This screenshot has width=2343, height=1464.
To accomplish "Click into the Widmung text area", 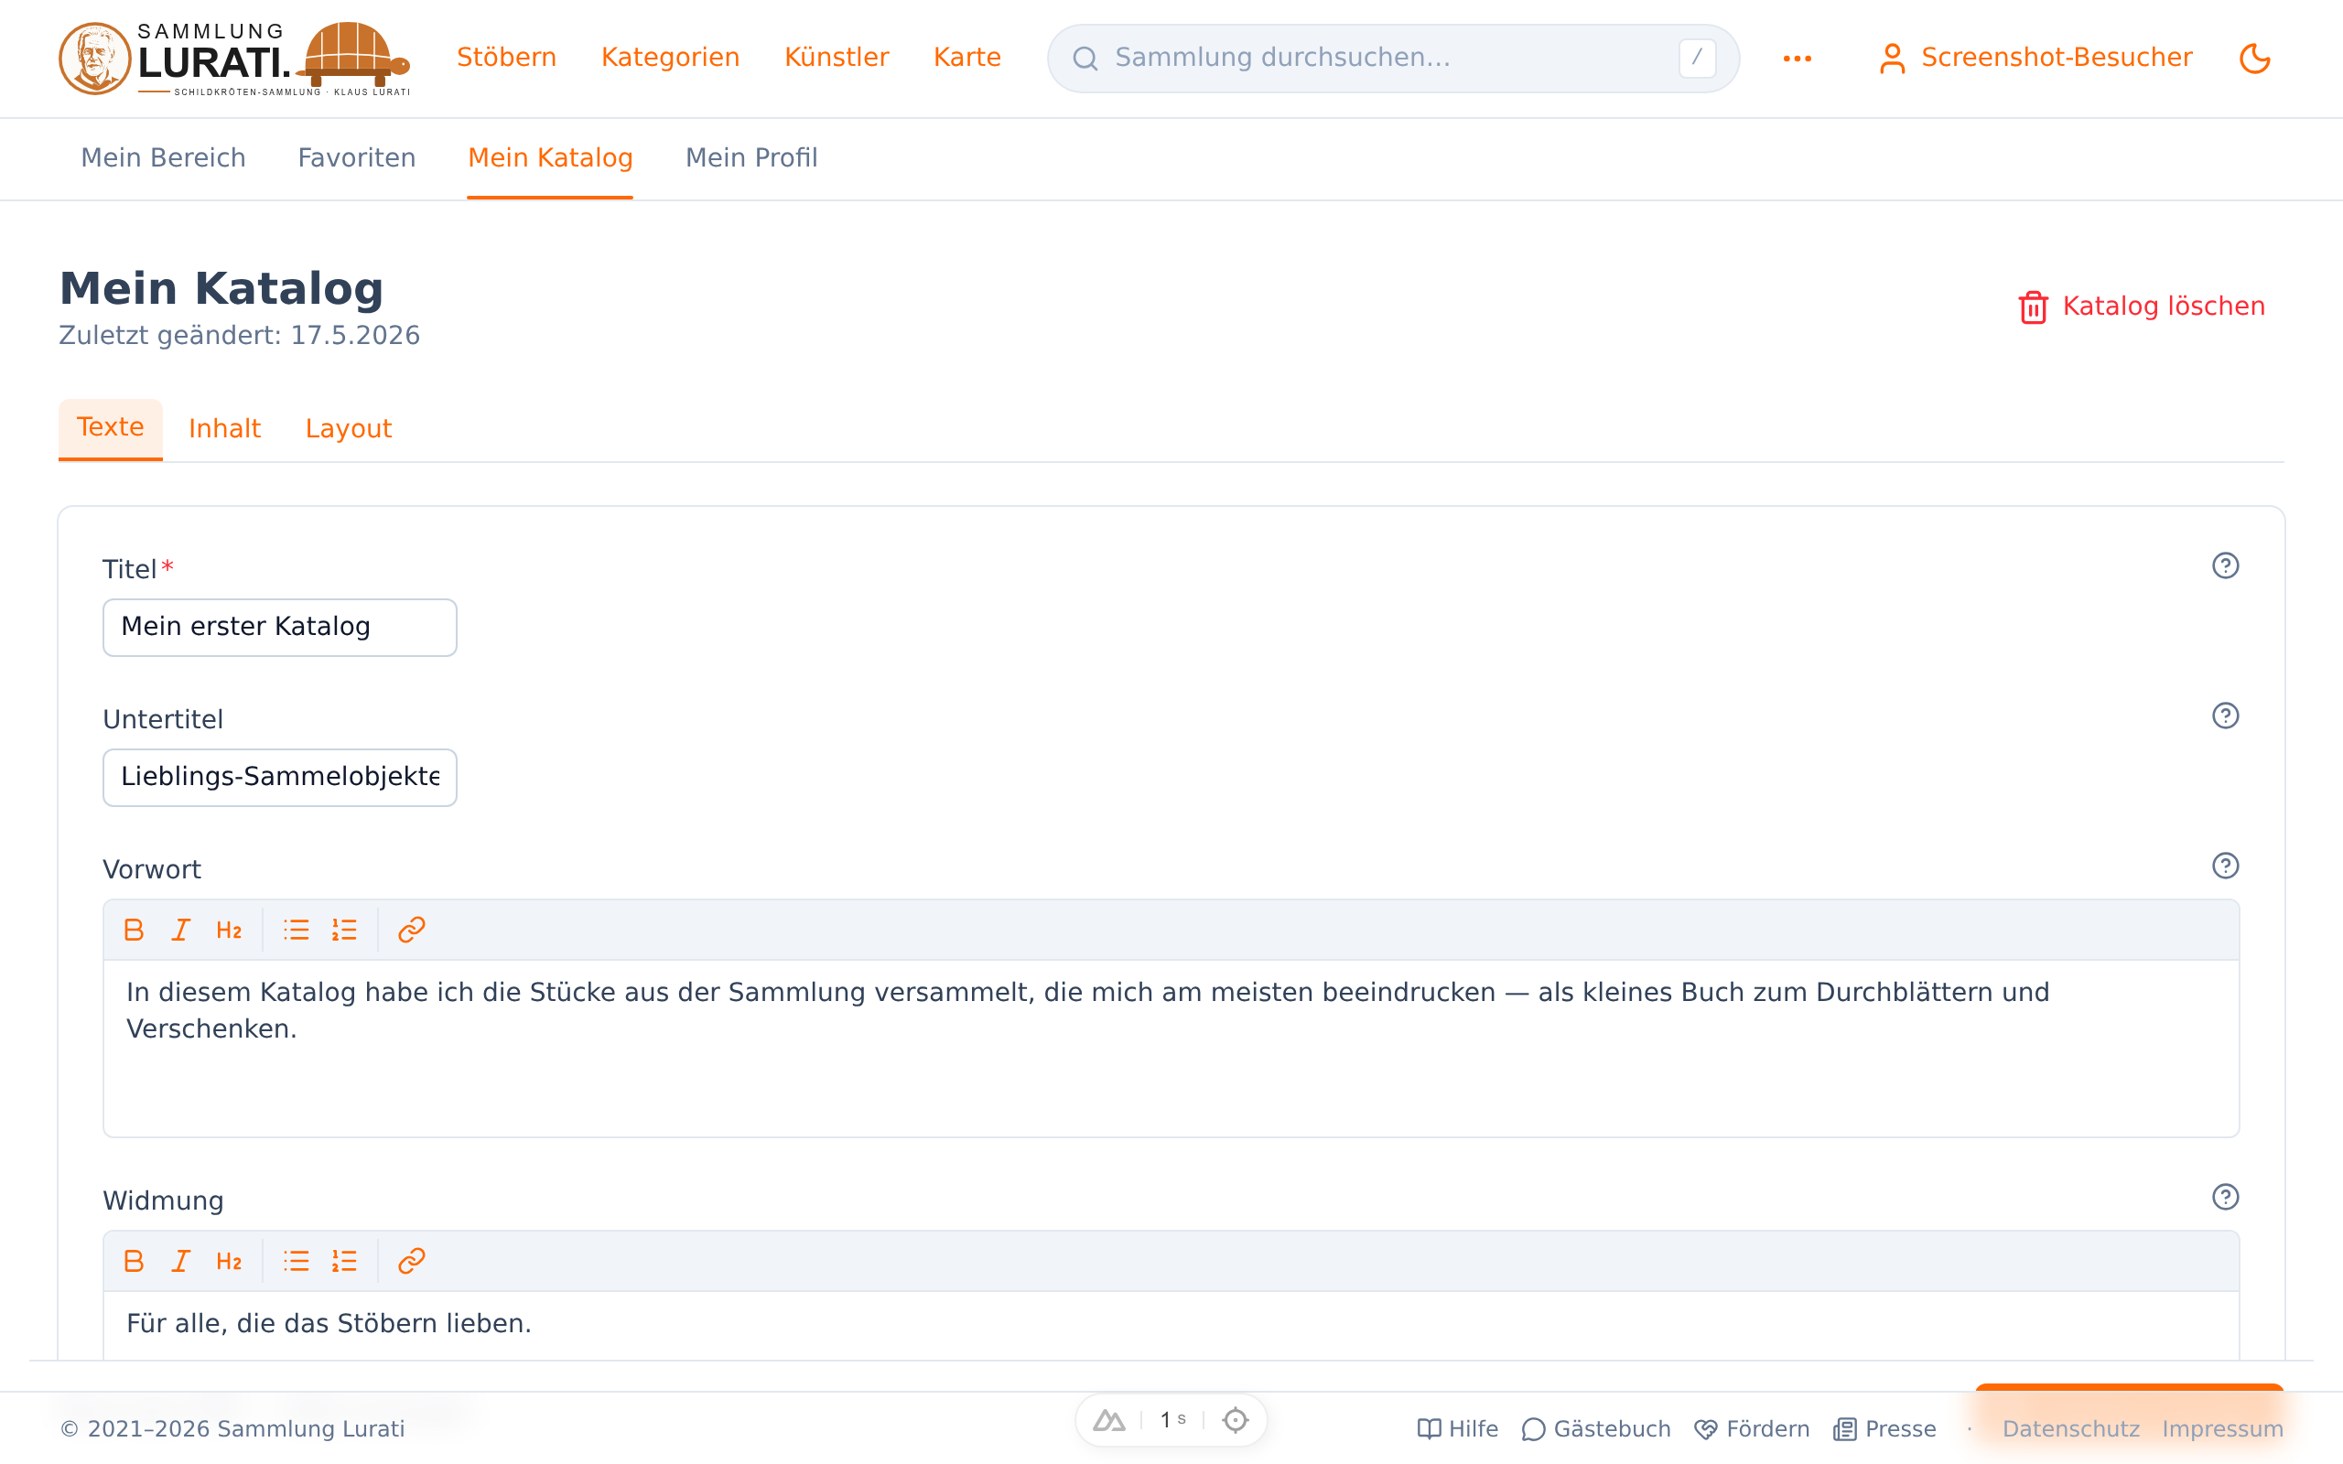I will pyautogui.click(x=1171, y=1325).
